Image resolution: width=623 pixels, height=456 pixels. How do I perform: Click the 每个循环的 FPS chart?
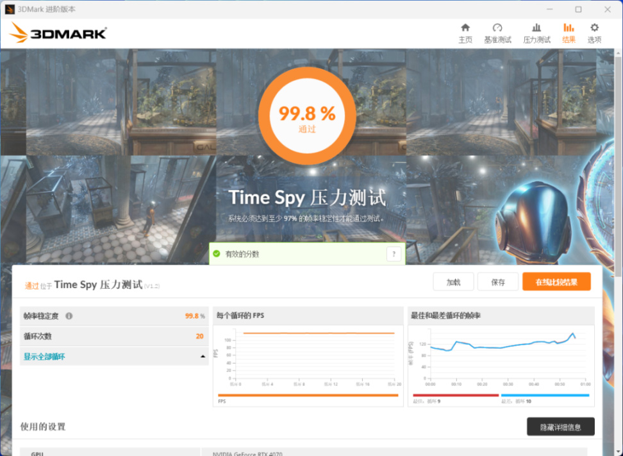click(308, 366)
